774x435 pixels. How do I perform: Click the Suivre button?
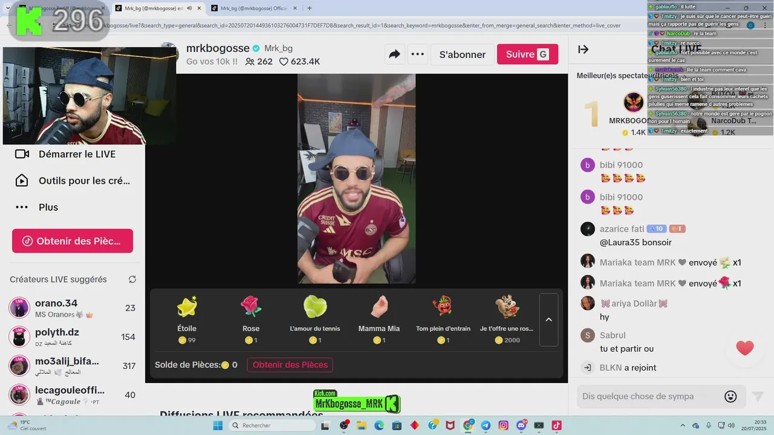pyautogui.click(x=527, y=54)
